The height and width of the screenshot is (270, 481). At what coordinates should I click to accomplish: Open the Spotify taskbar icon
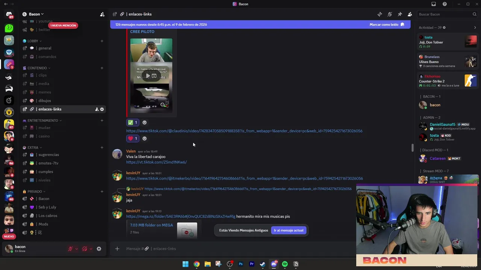(x=285, y=264)
